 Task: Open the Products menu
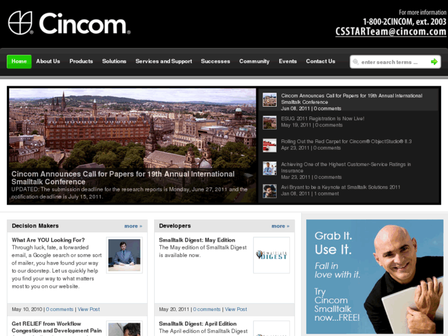[81, 61]
